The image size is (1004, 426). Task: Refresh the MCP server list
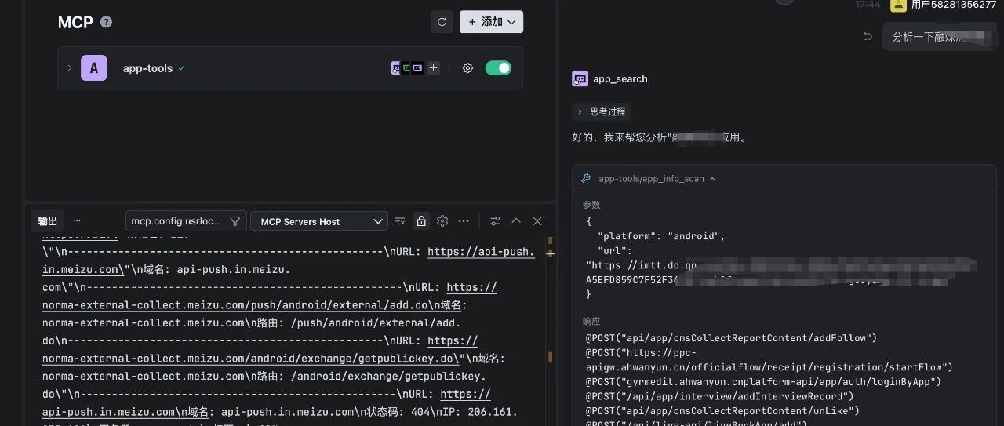[x=442, y=22]
